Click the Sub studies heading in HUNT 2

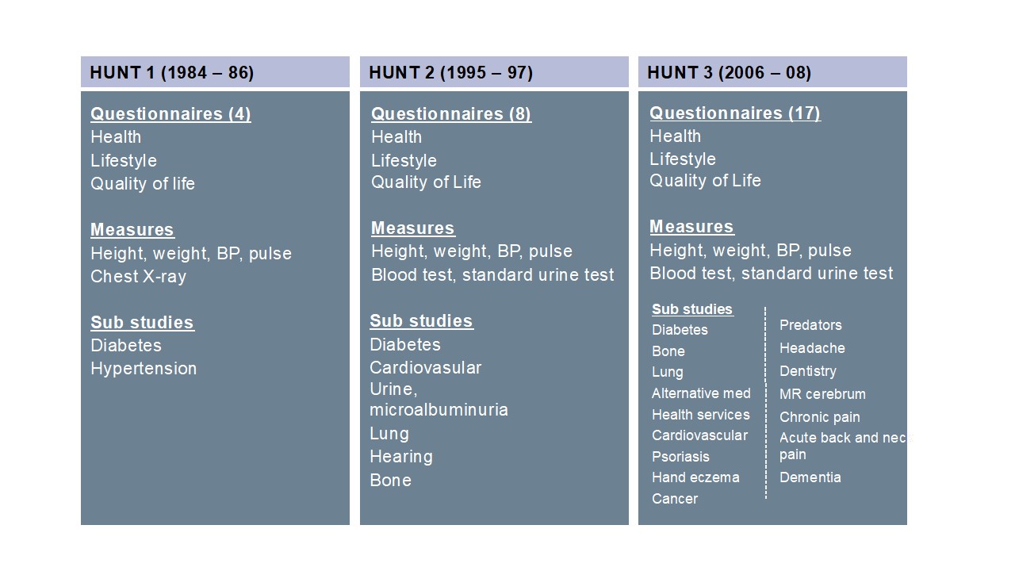[421, 321]
